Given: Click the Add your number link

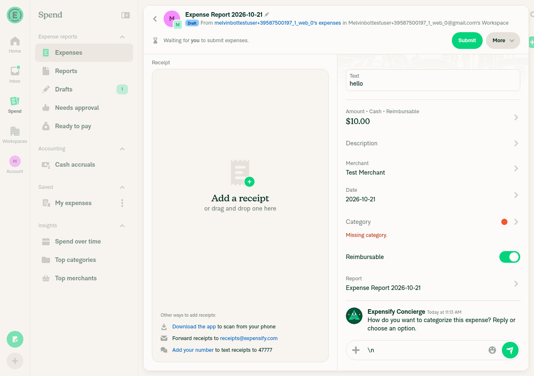Looking at the screenshot, I should pyautogui.click(x=193, y=350).
